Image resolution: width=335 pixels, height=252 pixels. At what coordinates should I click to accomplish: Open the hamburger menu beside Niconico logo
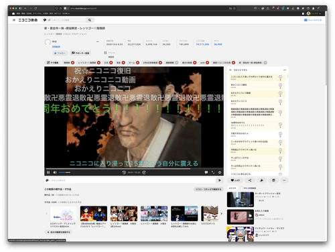[14, 20]
